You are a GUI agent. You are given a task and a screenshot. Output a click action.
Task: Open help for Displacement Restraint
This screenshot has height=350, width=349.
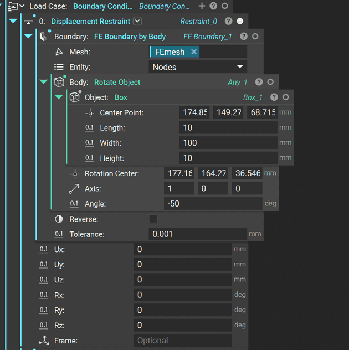[228, 22]
